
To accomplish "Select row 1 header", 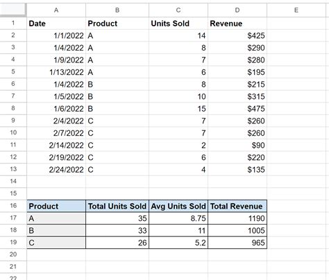I will [x=13, y=23].
